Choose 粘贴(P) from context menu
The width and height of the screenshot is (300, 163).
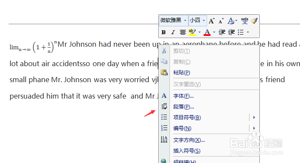209,73
